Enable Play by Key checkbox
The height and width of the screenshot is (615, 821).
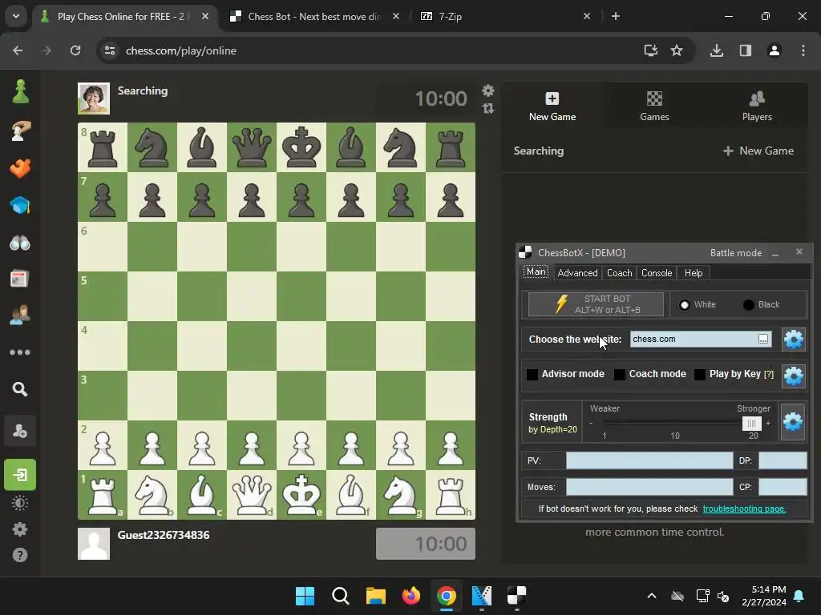click(x=699, y=375)
